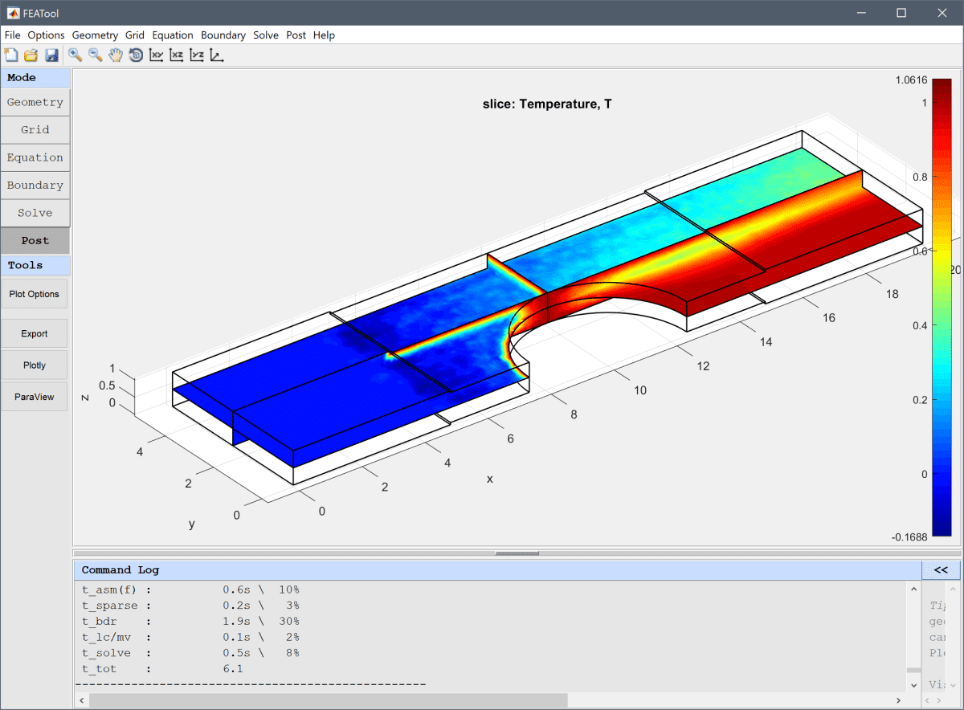Open the Solve menu
The height and width of the screenshot is (710, 964).
pyautogui.click(x=266, y=35)
